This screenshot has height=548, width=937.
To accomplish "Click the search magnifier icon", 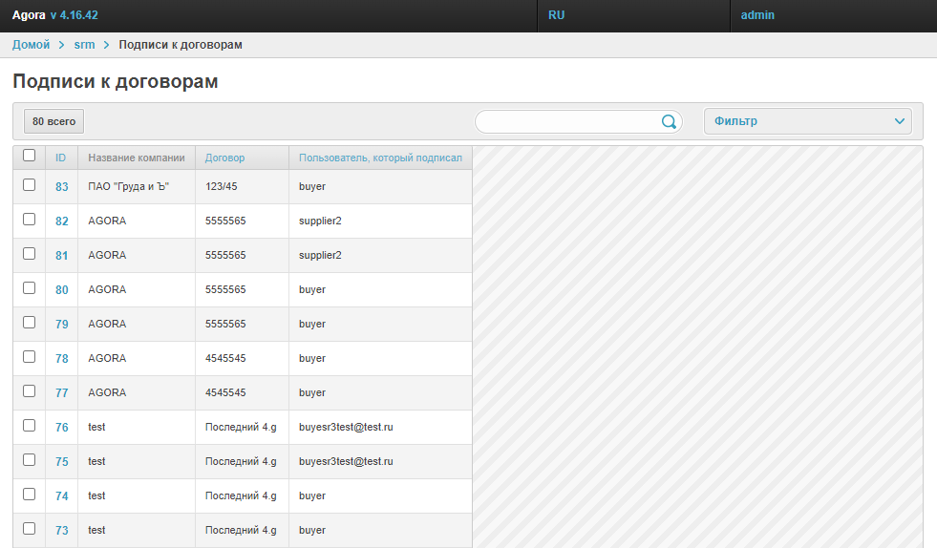I will pyautogui.click(x=669, y=121).
